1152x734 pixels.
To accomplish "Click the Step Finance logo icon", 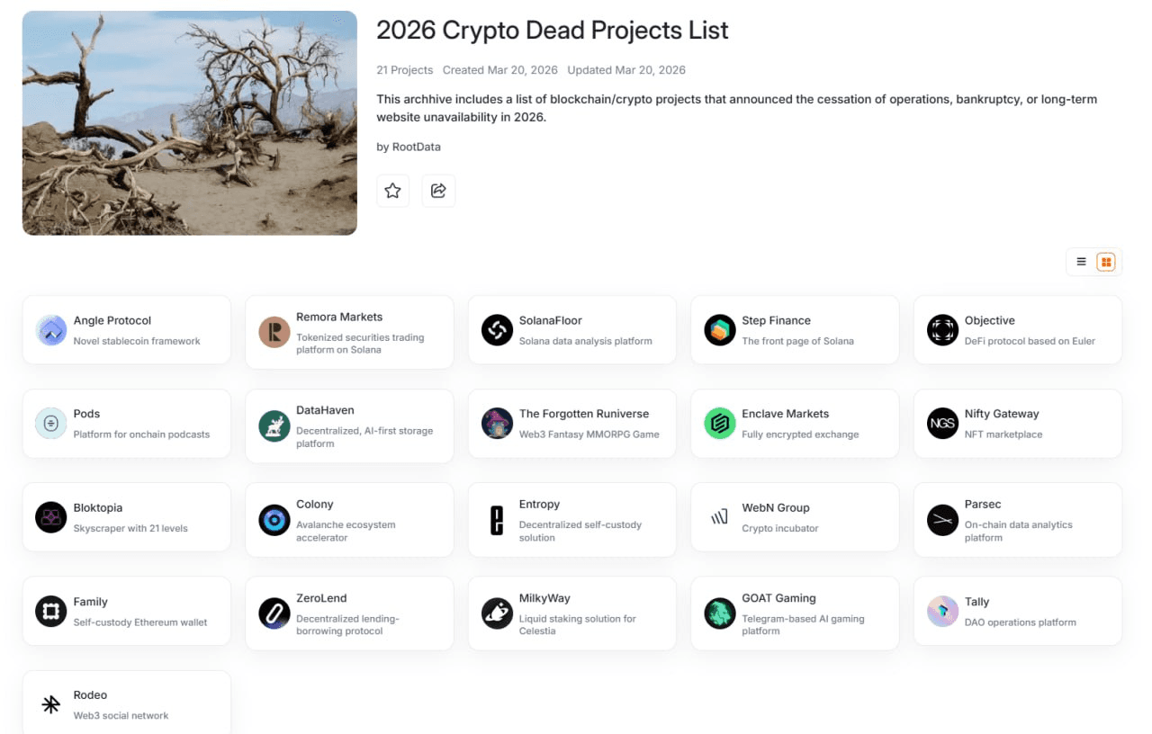I will pos(720,330).
